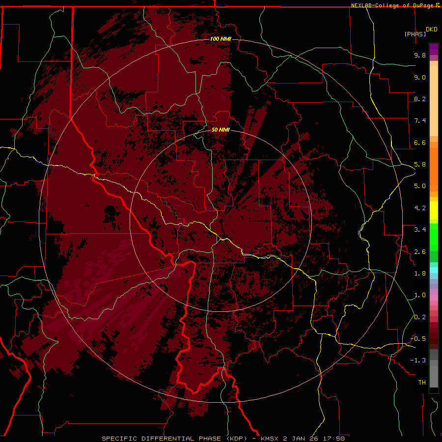The image size is (442, 442).
Task: Click the 3.4 value on the scale
Action: (420, 230)
